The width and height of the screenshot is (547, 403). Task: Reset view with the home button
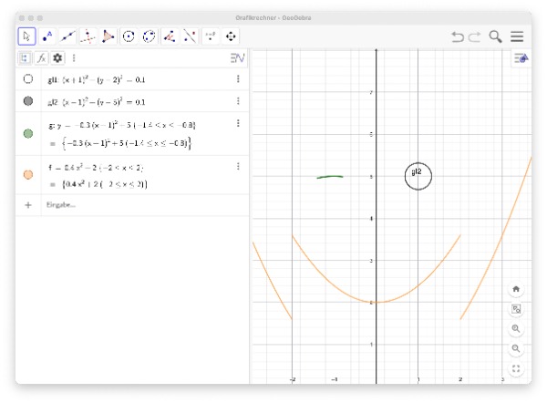tap(516, 289)
